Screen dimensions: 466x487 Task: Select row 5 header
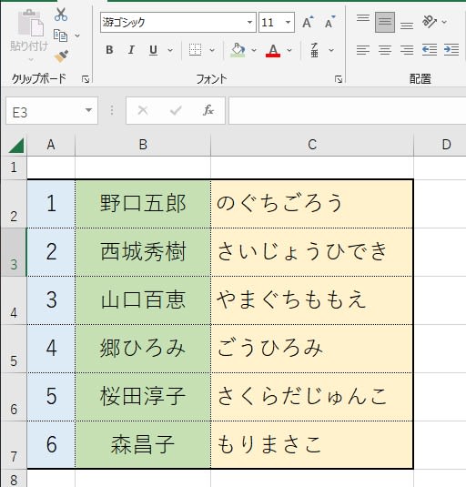pyautogui.click(x=14, y=349)
